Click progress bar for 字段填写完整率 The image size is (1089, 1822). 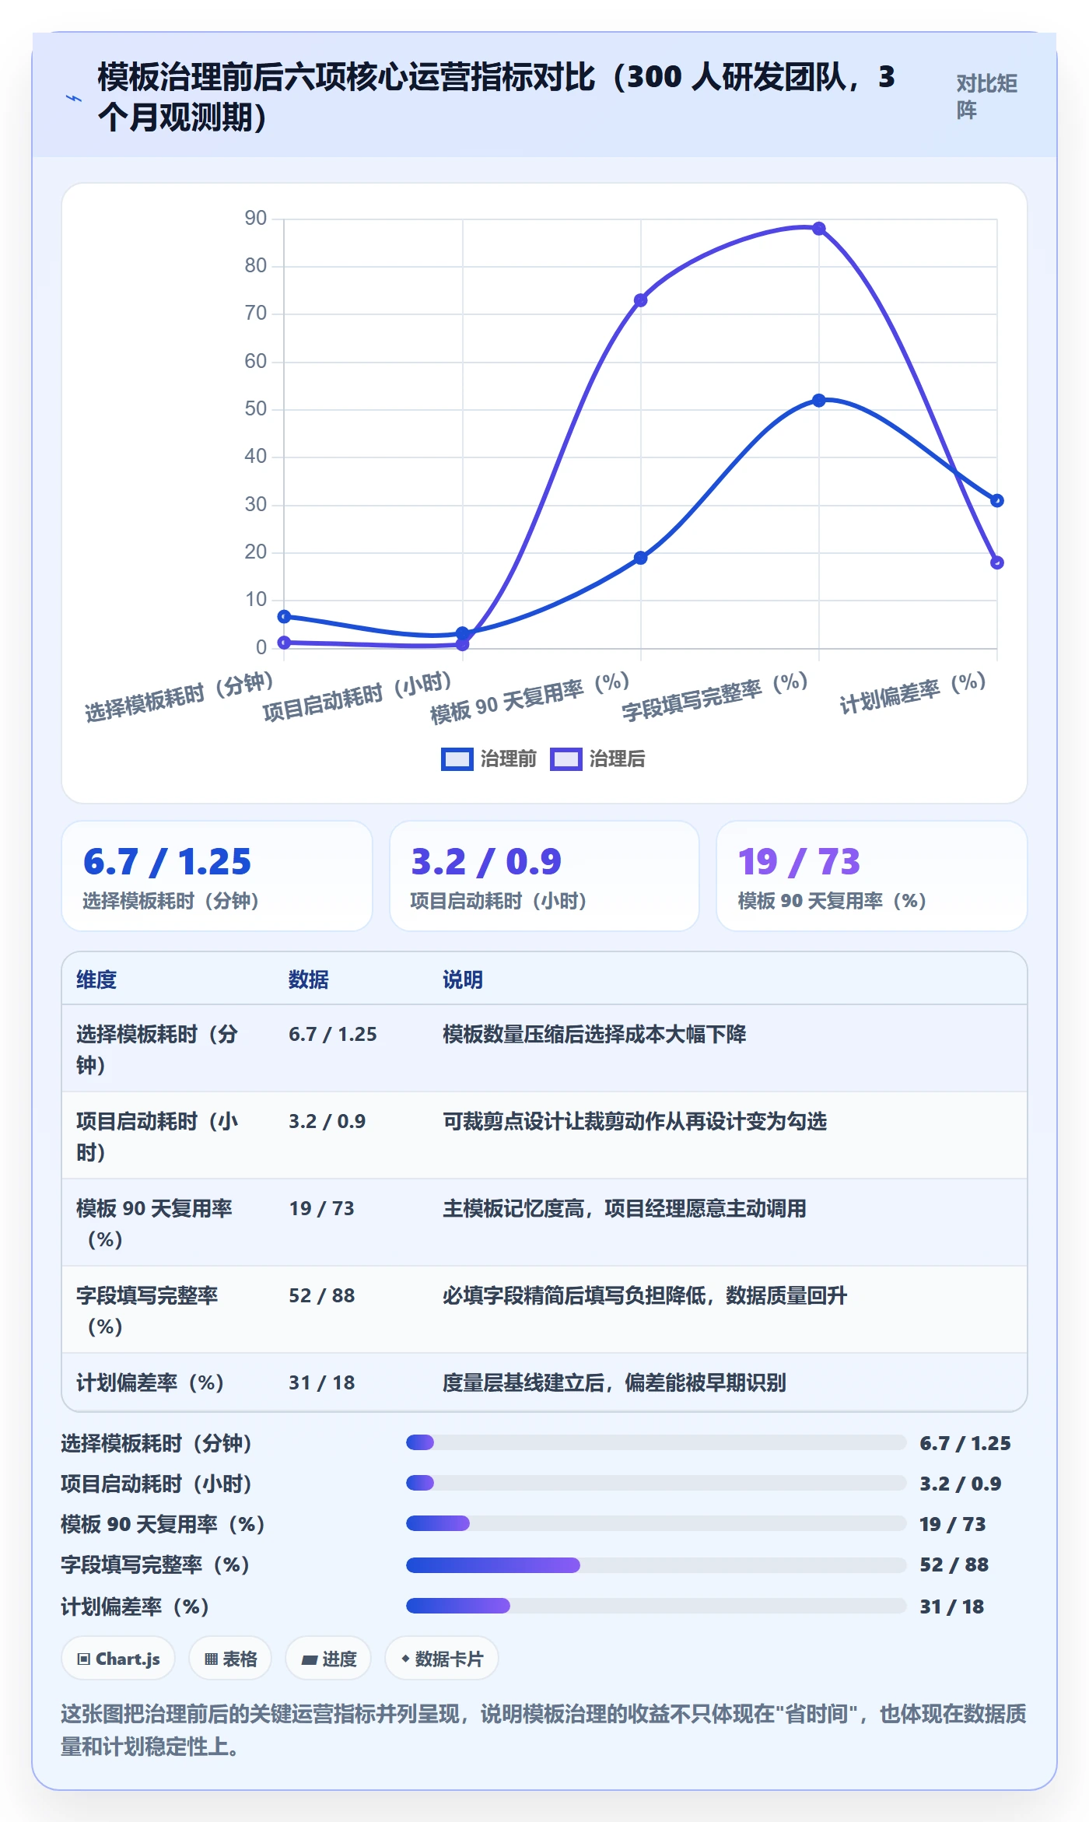656,1564
